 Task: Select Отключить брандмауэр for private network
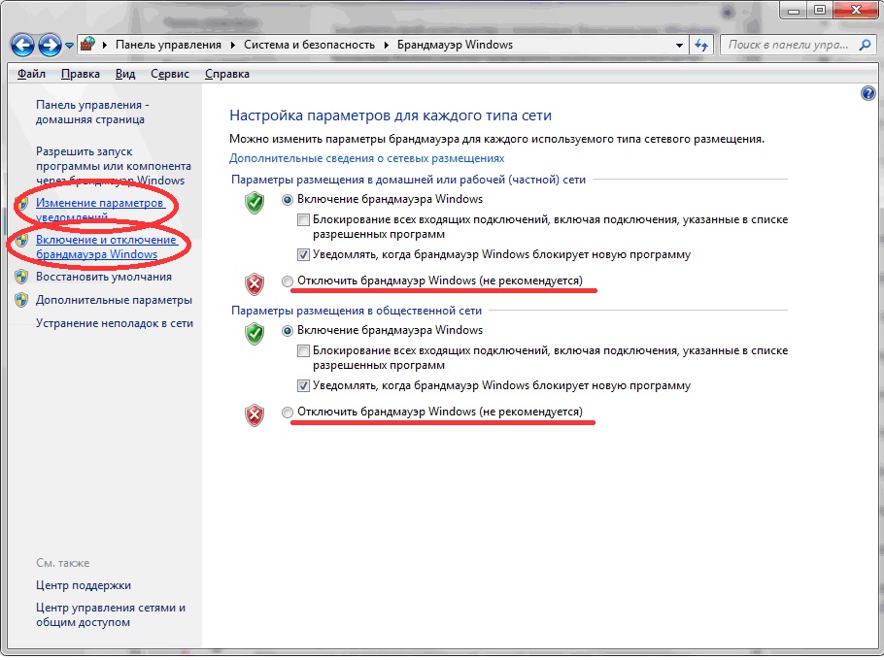287,280
